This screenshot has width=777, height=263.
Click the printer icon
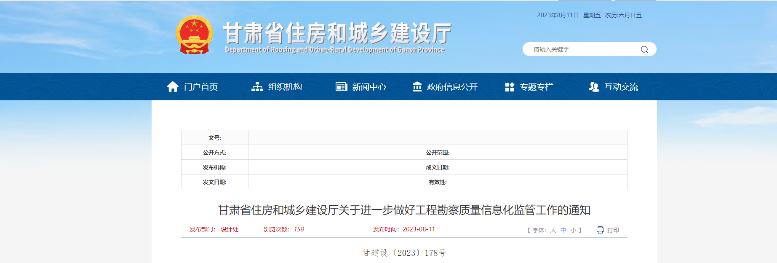coord(600,230)
